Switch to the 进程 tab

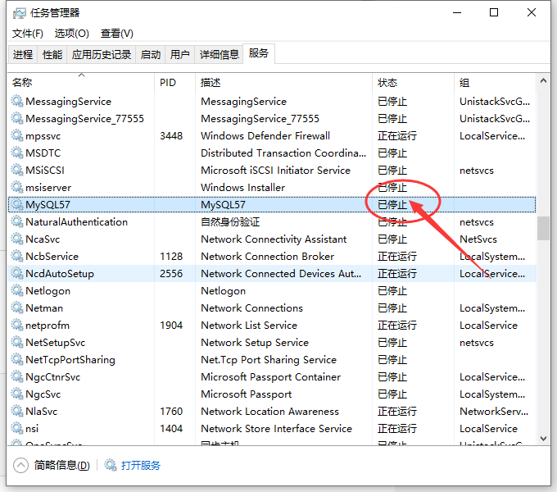click(x=23, y=54)
